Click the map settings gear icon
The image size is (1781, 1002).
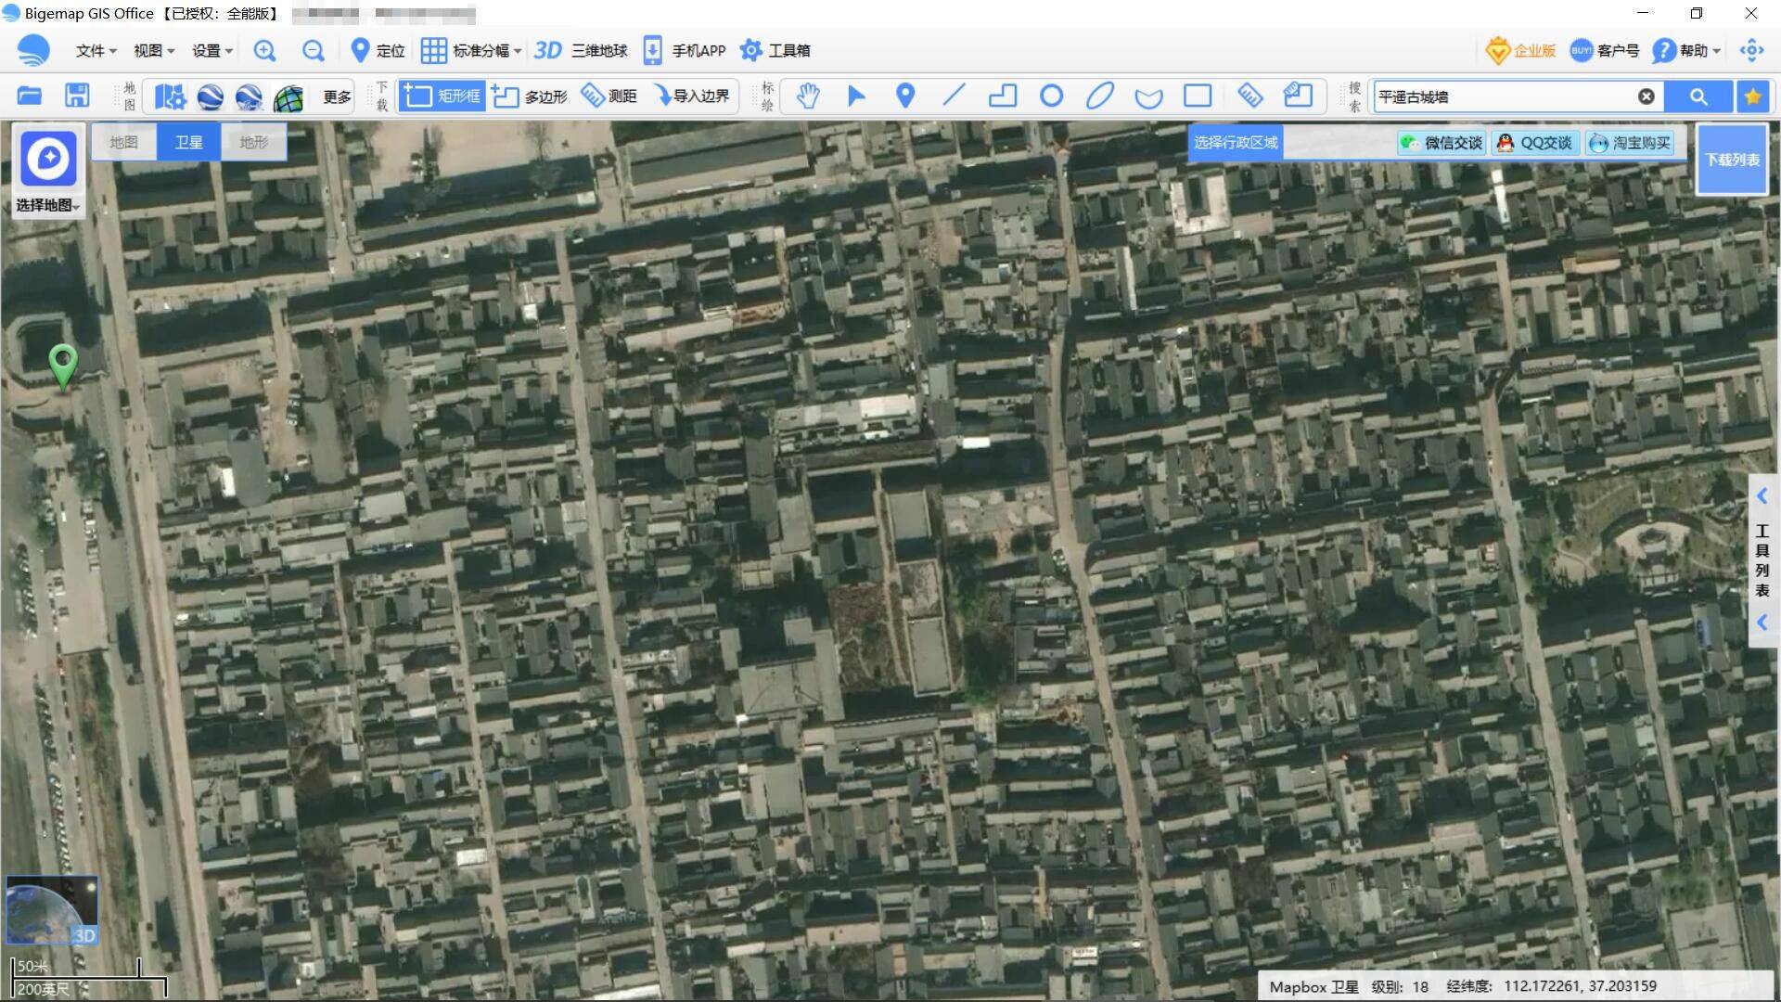[x=171, y=96]
